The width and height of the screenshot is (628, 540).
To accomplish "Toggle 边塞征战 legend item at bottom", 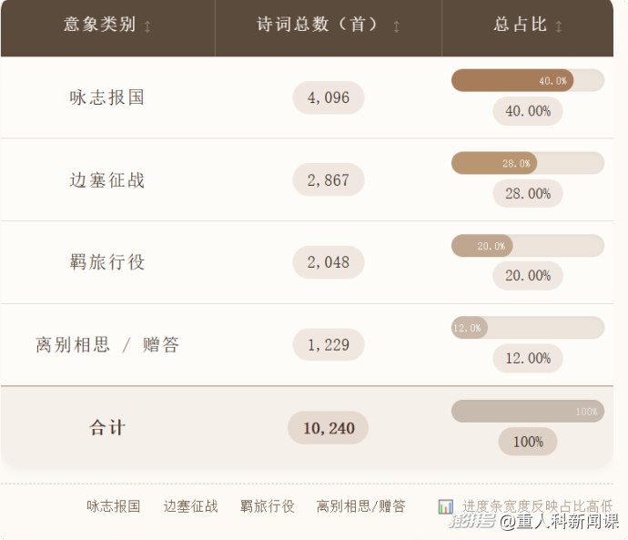I will [190, 506].
